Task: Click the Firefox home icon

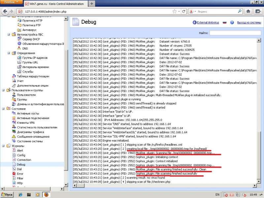Action: (x=248, y=12)
